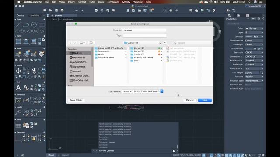Collapse the Dimension tool group
This screenshot has width=280, height=157.
tap(15, 95)
